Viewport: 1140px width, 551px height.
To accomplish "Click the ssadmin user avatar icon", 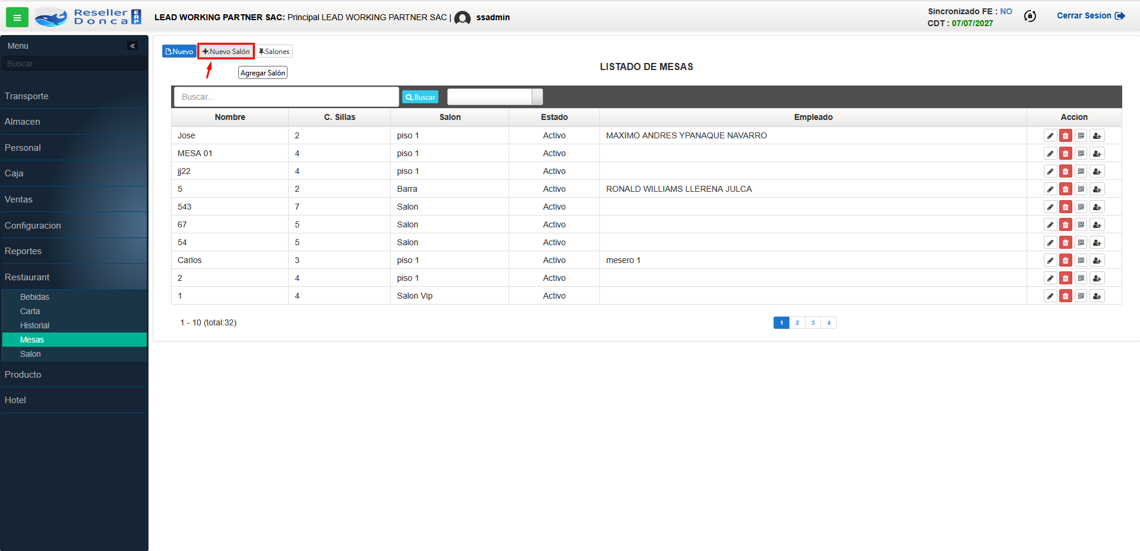I will 462,18.
